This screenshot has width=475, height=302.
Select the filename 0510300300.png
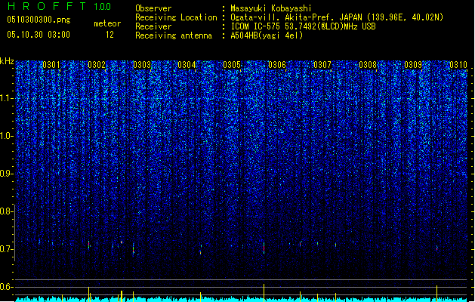[x=39, y=20]
